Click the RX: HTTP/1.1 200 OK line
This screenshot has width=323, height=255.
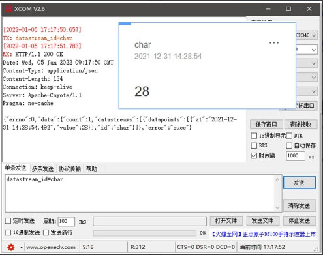pos(33,54)
